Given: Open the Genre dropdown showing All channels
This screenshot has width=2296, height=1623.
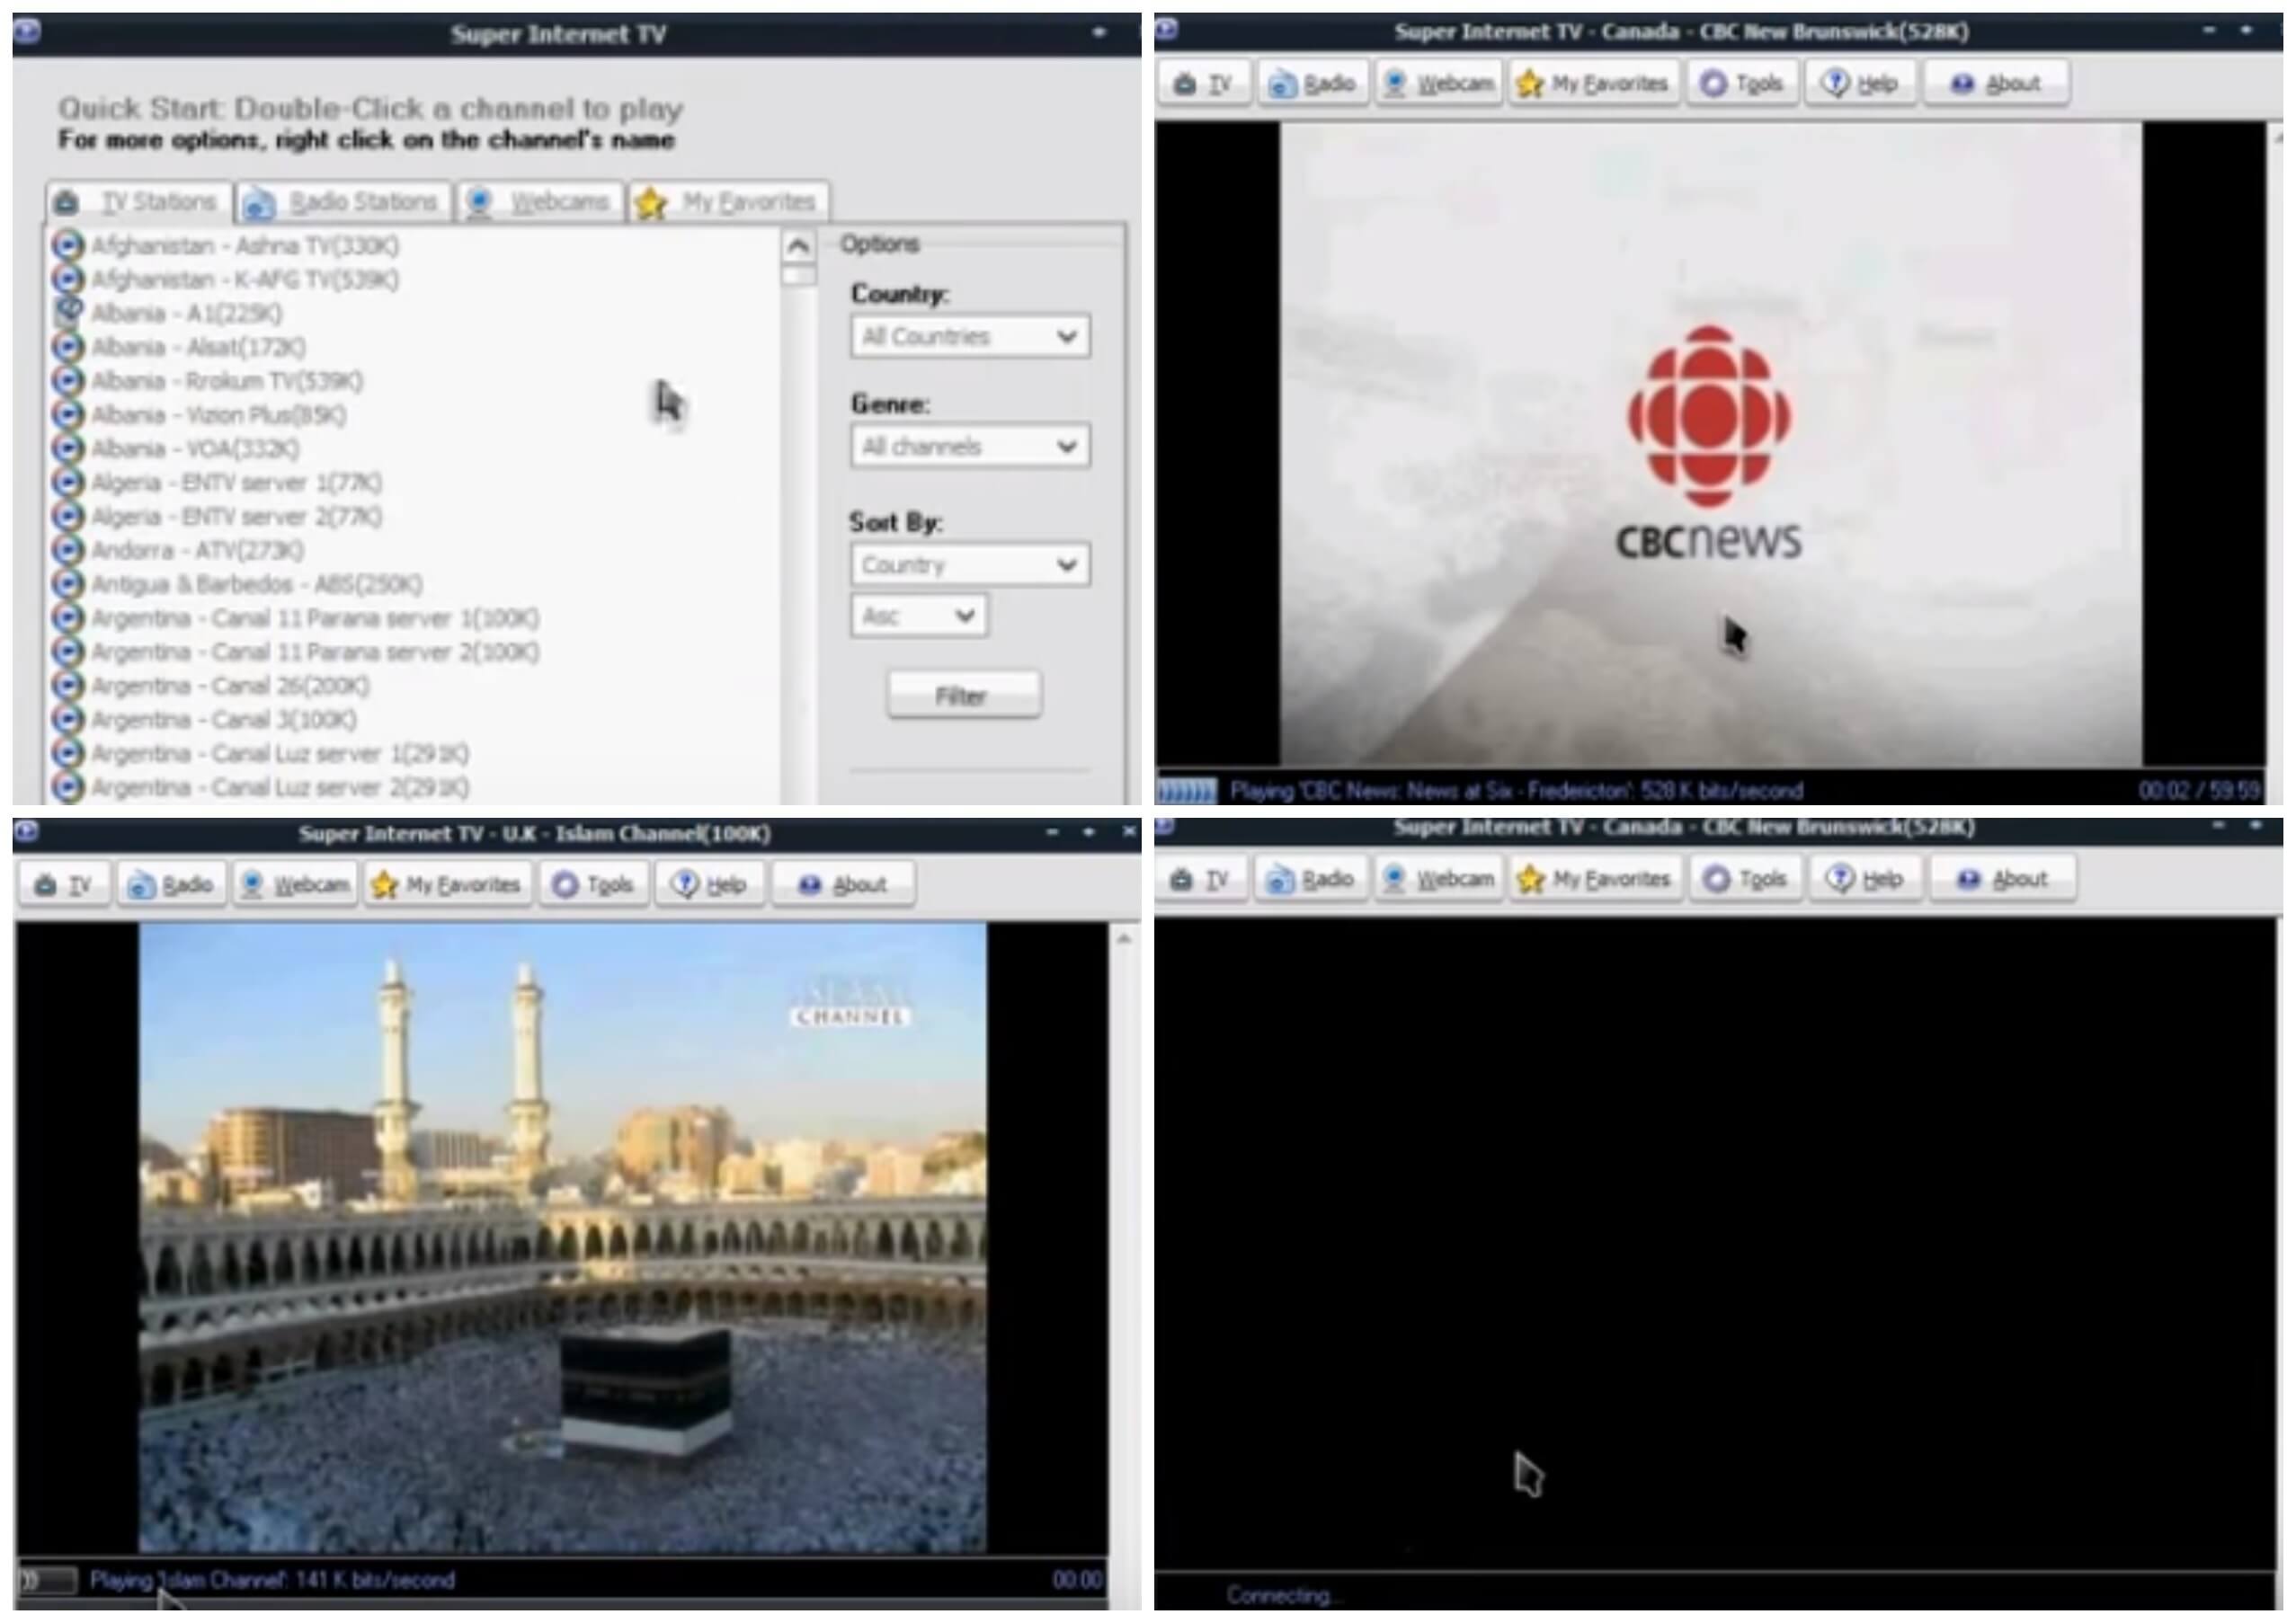Looking at the screenshot, I should (970, 446).
